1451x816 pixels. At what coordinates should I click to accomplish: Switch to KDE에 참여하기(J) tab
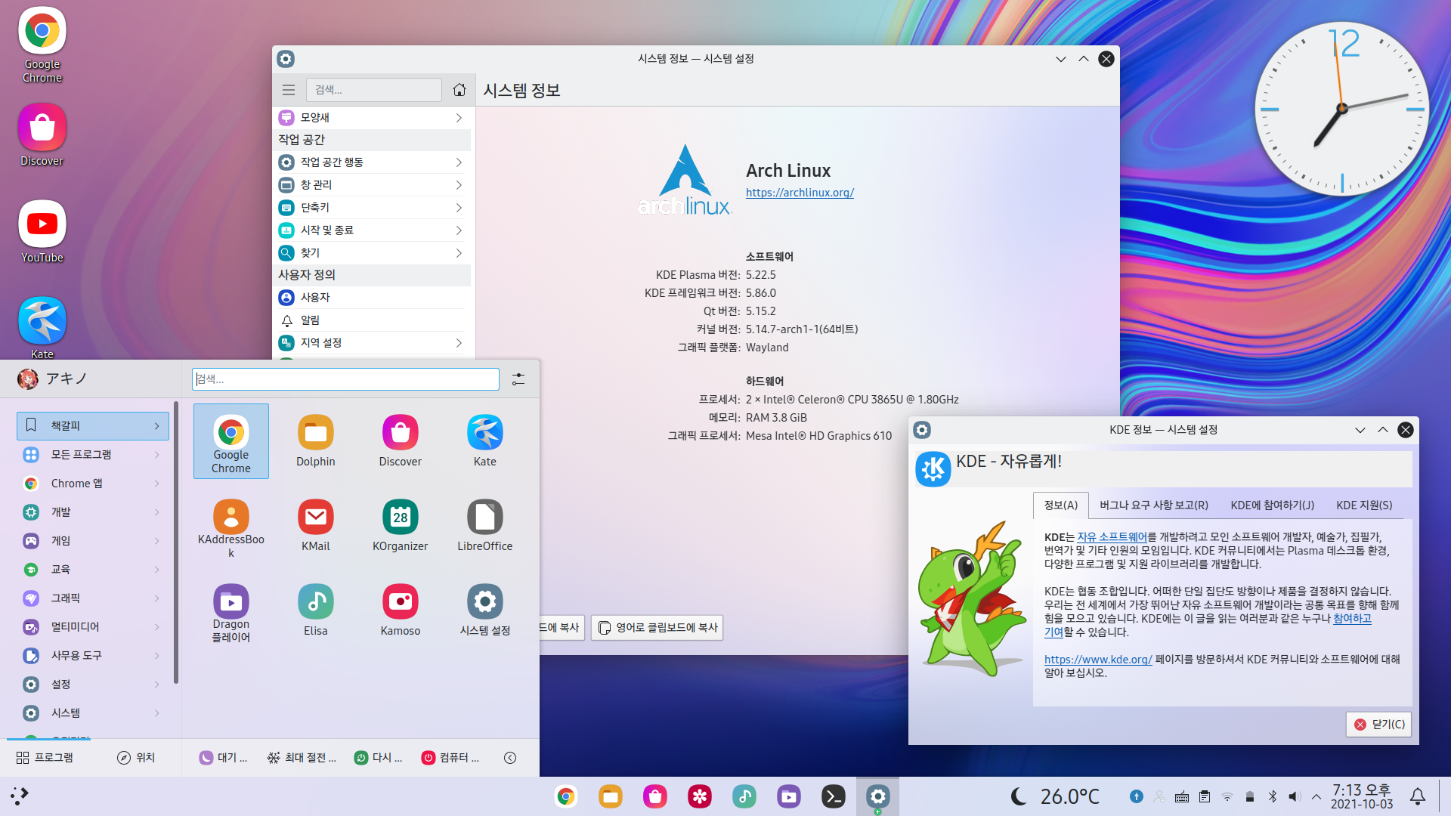pos(1272,505)
